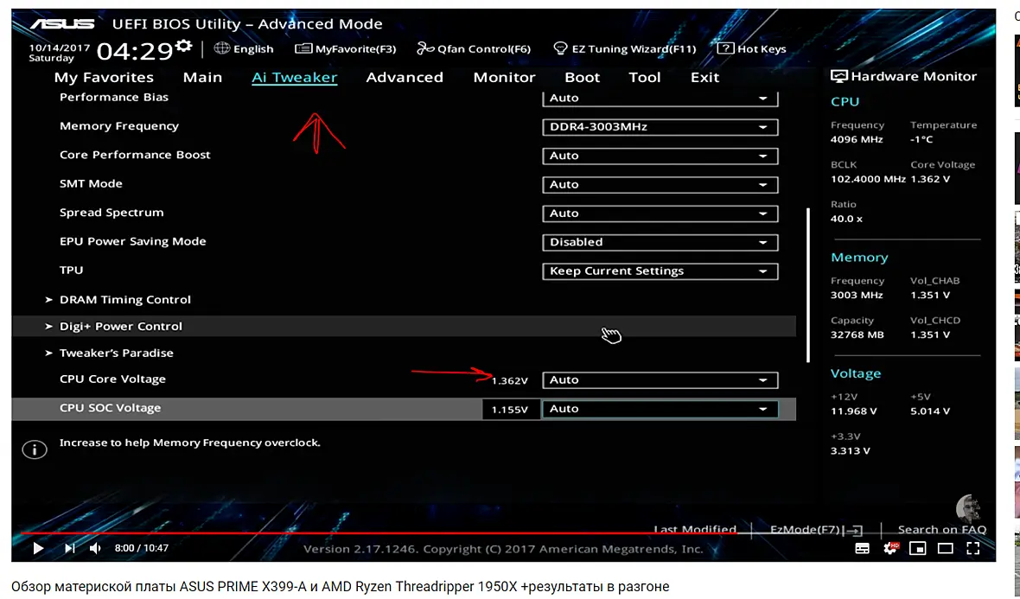Select the Ai Tweaker tab

[x=295, y=78]
